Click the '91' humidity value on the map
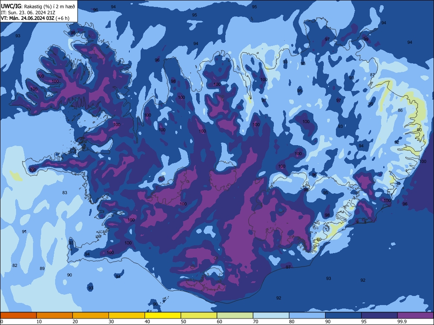Image resolution: width=434 pixels, height=325 pixels. point(24,231)
